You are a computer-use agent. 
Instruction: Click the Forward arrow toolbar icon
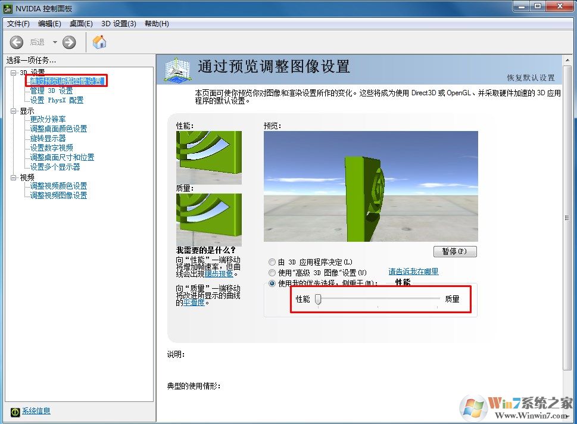69,42
